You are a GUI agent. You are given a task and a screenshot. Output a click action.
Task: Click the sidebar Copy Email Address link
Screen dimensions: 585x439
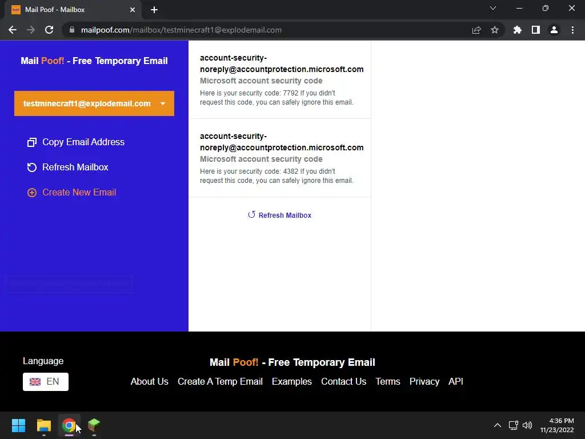coord(76,142)
